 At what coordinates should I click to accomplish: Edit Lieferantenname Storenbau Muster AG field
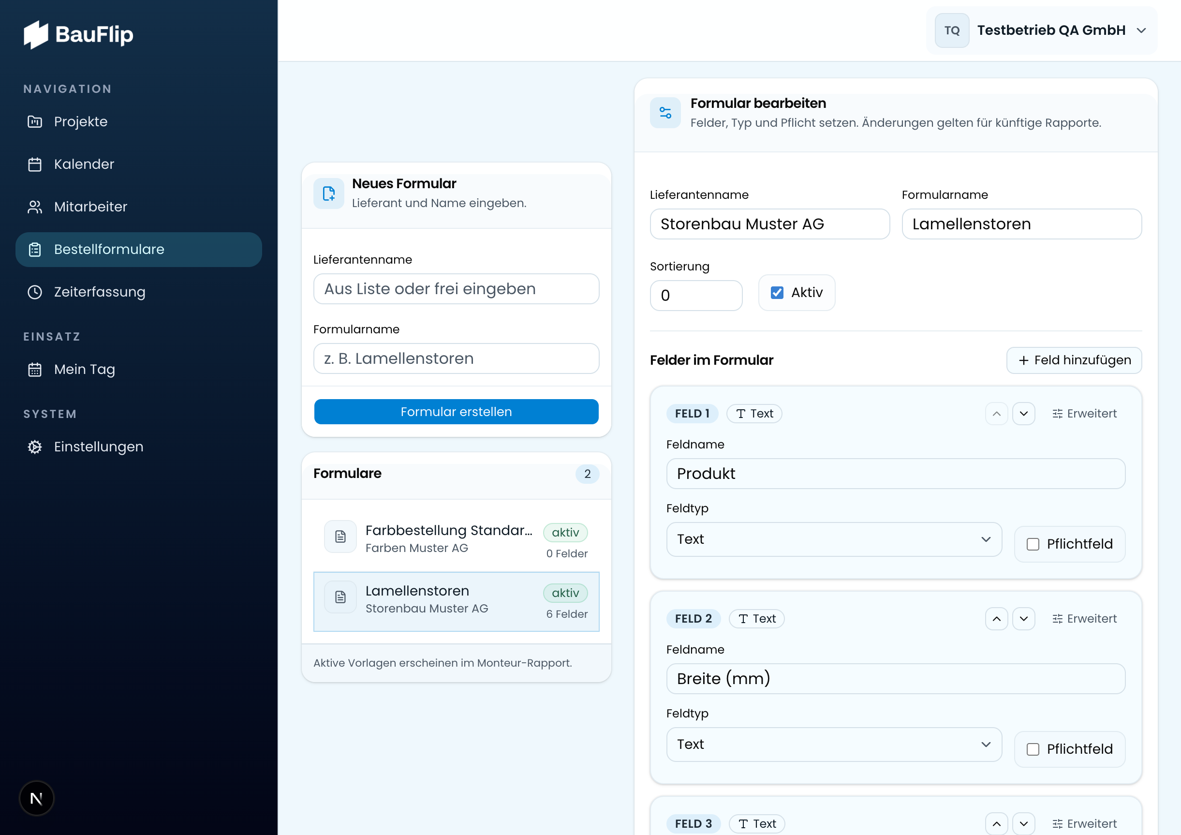click(769, 224)
